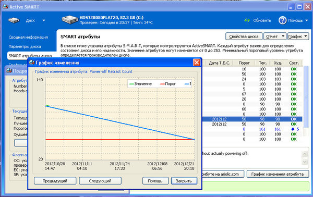The width and height of the screenshot is (313, 197).
Task: Click the График изменения dialog title icon
Action: (32, 63)
